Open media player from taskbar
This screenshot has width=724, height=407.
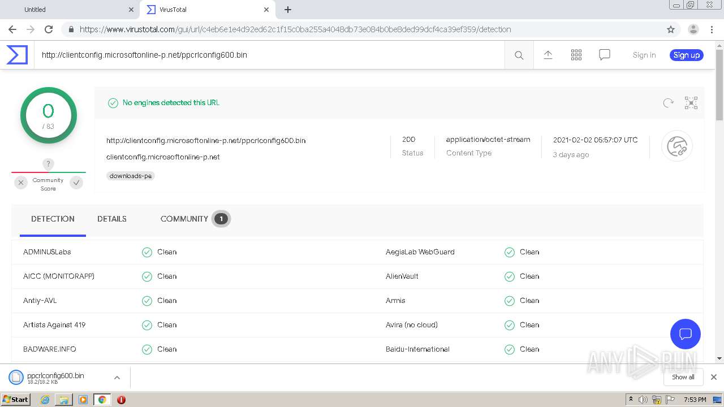(83, 400)
